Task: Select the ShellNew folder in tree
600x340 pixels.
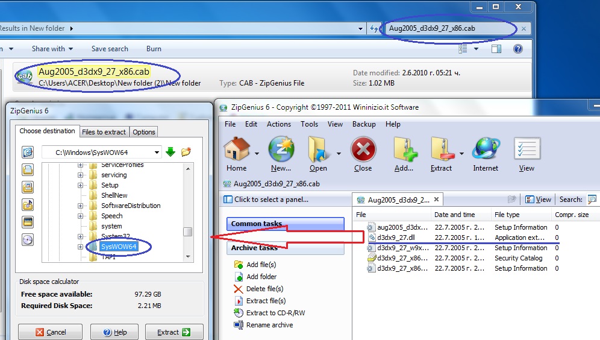Action: point(114,195)
